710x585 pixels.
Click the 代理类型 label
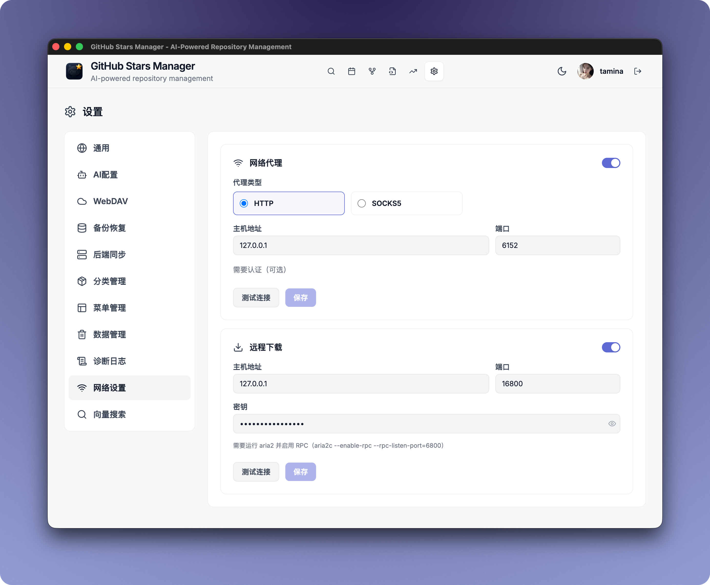247,183
